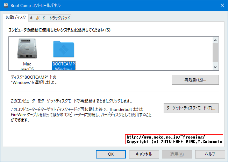Click the Mac macOS label text
228x162 pixels.
(27, 66)
